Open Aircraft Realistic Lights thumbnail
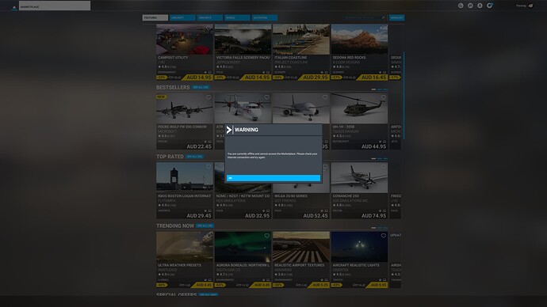 pos(359,247)
